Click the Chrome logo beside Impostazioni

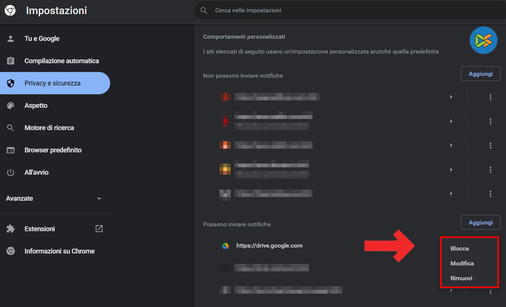[10, 11]
